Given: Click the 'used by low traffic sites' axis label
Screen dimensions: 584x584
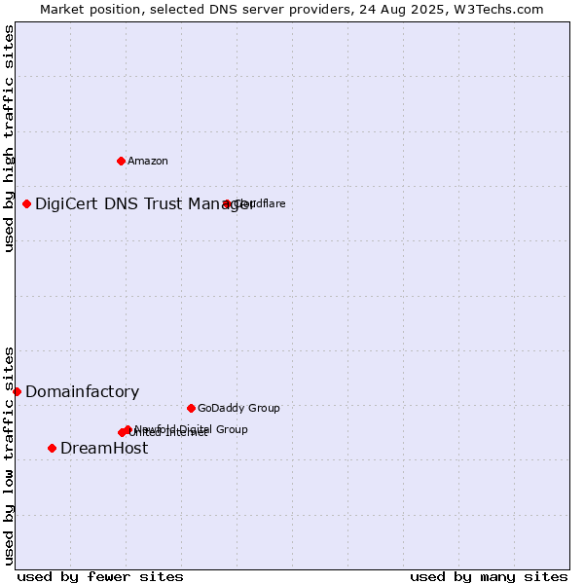Looking at the screenshot, I should (x=8, y=456).
